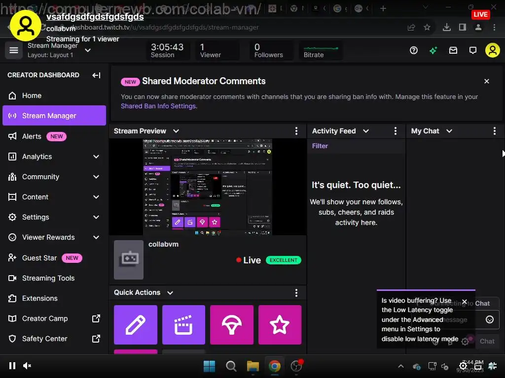Open video player settings gear
505x378 pixels.
tap(463, 366)
